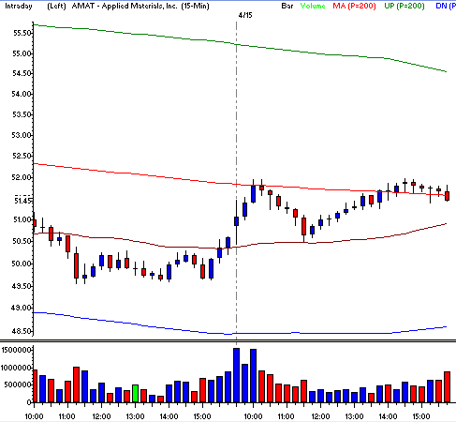Click the "Intraday" chart label
Viewport: 456px width, 422px height.
19,6
